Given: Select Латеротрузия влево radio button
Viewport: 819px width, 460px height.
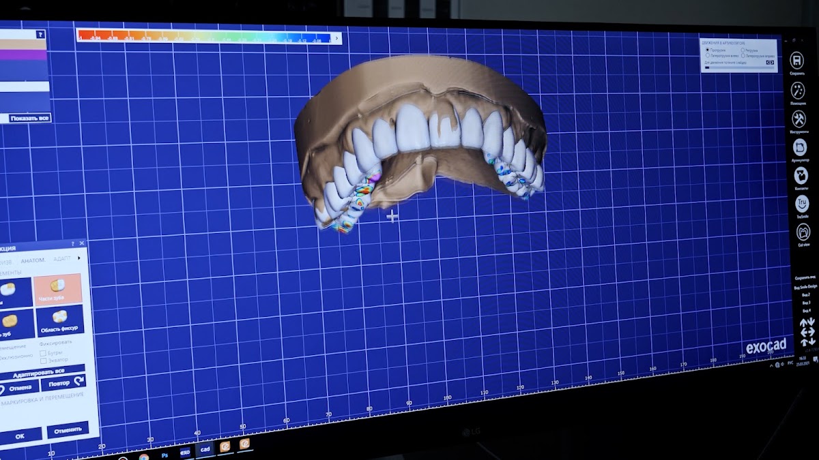Looking at the screenshot, I should [708, 55].
